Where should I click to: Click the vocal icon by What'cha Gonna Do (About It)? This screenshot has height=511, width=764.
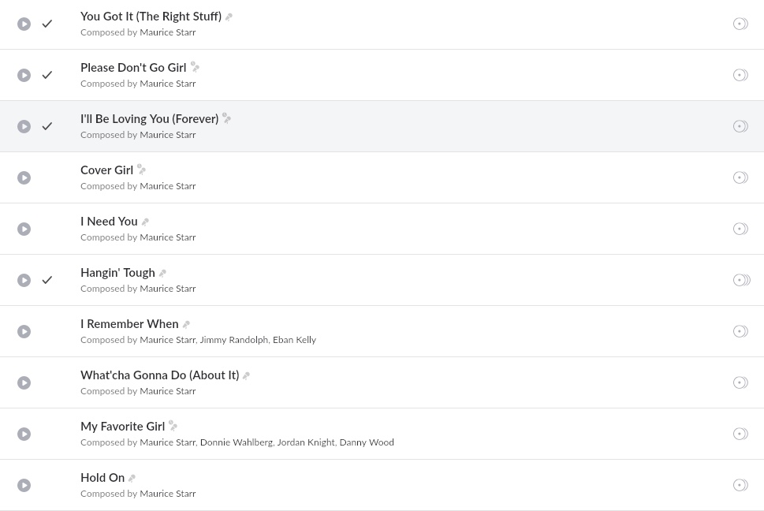tap(247, 375)
